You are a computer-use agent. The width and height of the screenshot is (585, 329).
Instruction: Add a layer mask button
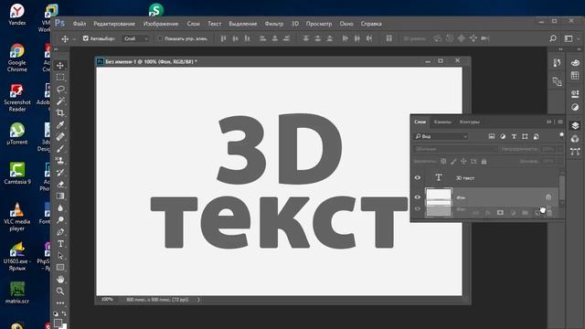tap(500, 213)
